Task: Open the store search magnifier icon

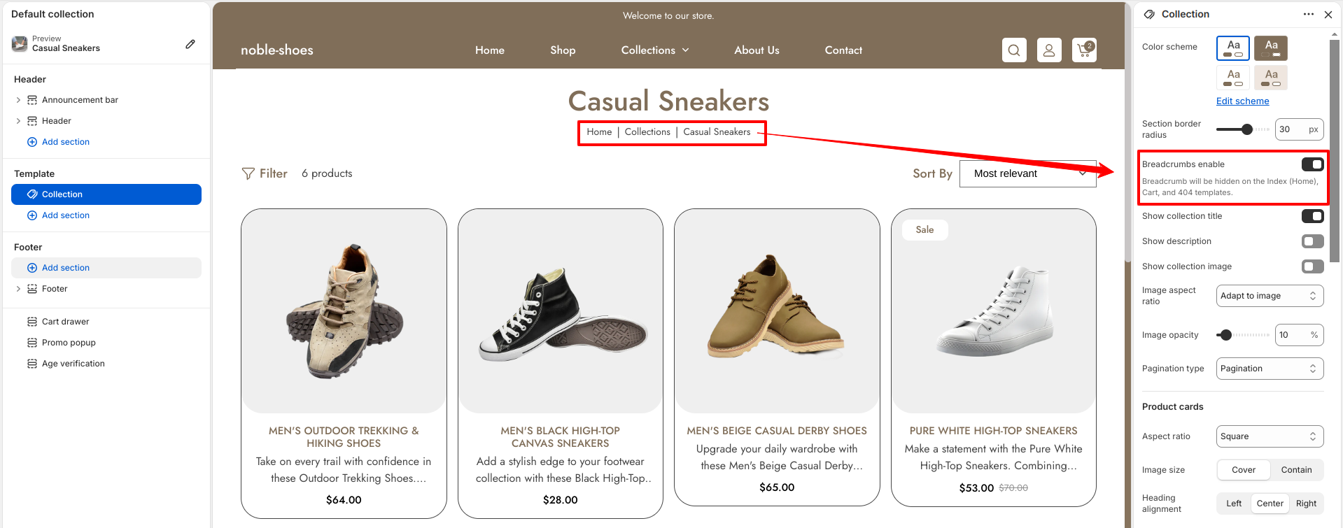Action: pyautogui.click(x=1014, y=50)
